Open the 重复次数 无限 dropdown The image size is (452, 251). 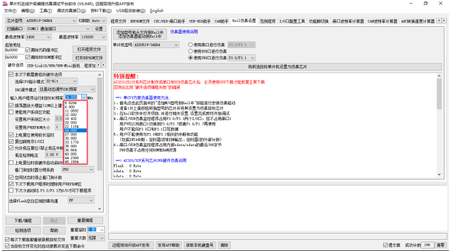[96, 238]
